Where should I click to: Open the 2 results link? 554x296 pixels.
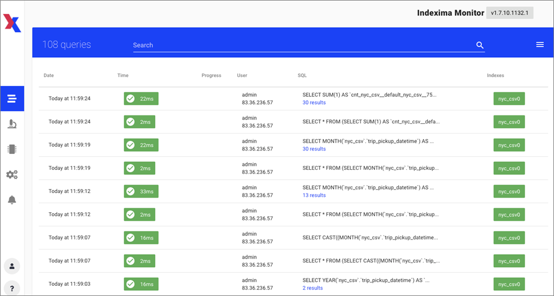[313, 288]
